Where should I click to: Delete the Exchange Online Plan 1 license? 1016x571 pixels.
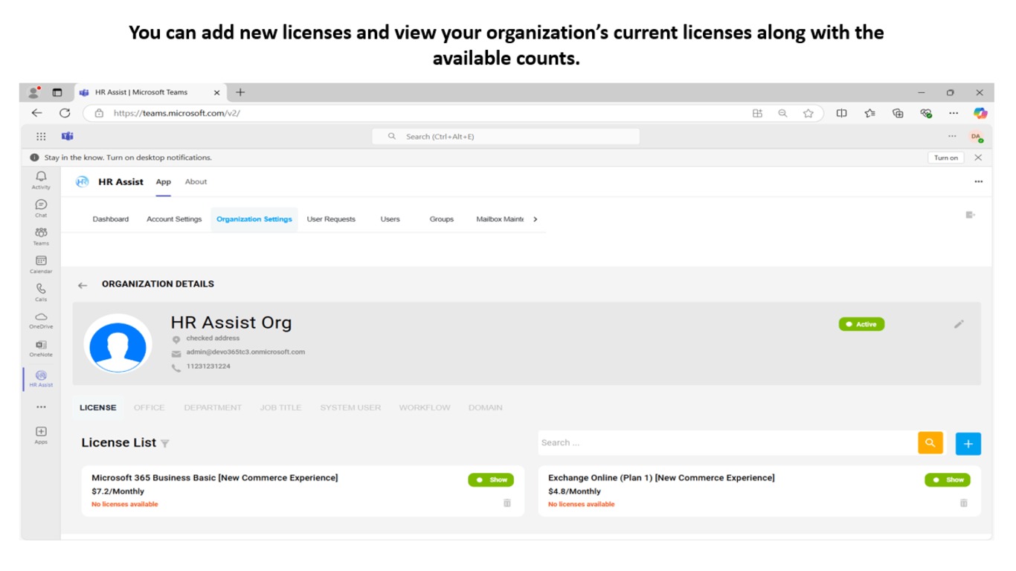(963, 503)
